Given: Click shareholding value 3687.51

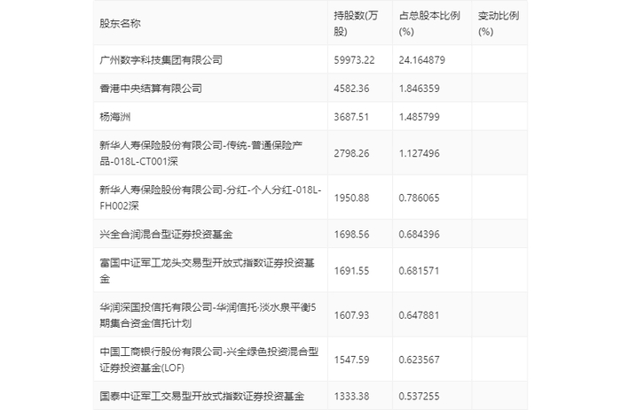Looking at the screenshot, I should pyautogui.click(x=351, y=117).
